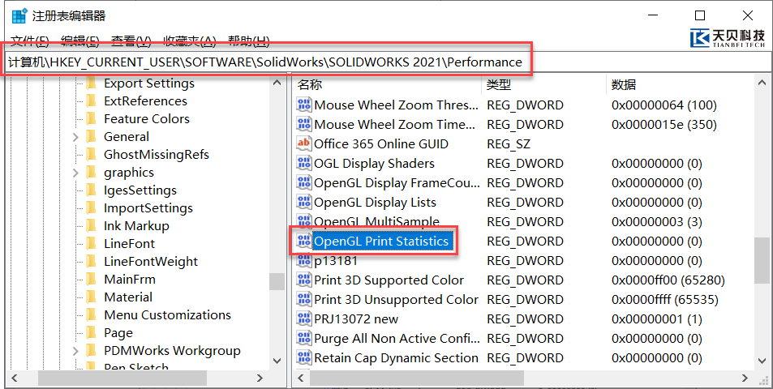The width and height of the screenshot is (773, 389).
Task: Click the DWORD icon beside OpenGL Display FrameCou...
Action: click(x=303, y=182)
